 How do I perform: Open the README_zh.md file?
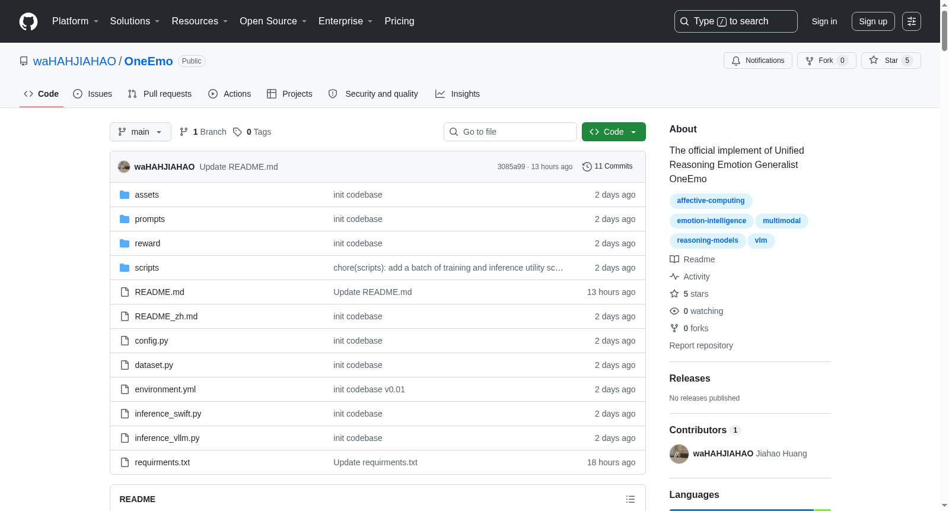pos(166,316)
